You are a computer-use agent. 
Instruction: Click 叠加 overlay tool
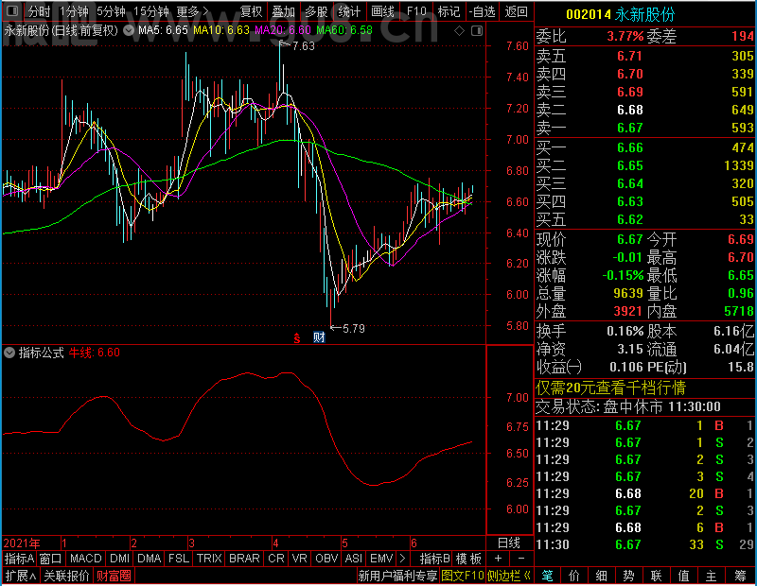coord(283,11)
